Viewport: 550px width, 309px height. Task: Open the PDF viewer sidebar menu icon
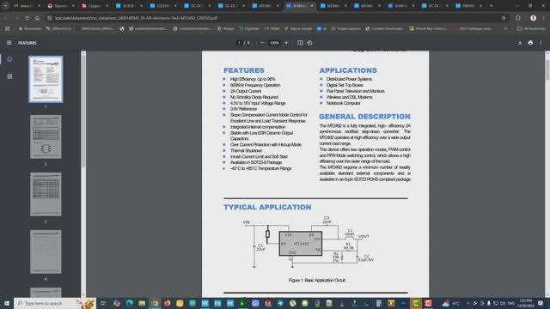click(x=9, y=43)
